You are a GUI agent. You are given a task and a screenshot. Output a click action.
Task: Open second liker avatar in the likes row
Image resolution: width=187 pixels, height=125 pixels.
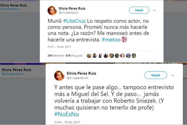(95, 56)
